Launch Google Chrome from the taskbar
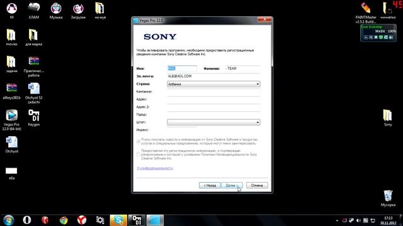 64,220
